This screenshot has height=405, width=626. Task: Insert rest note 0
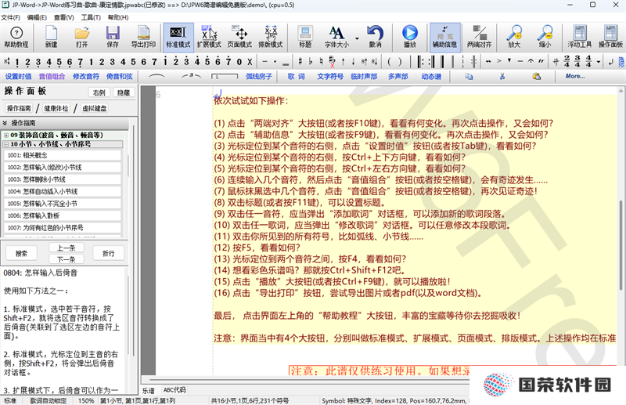point(239,62)
